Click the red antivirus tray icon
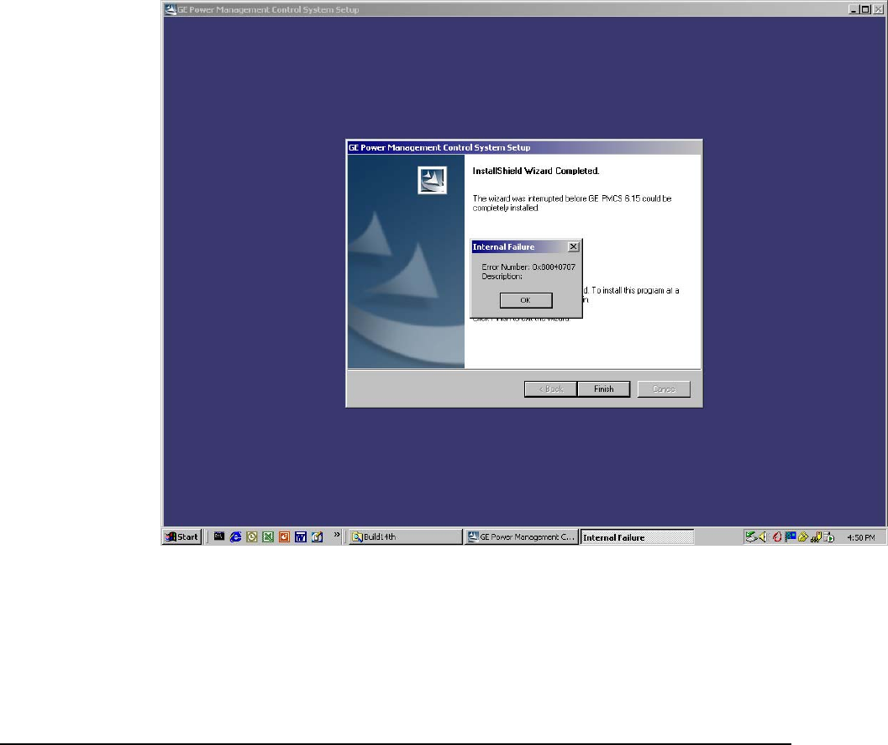 pos(777,537)
